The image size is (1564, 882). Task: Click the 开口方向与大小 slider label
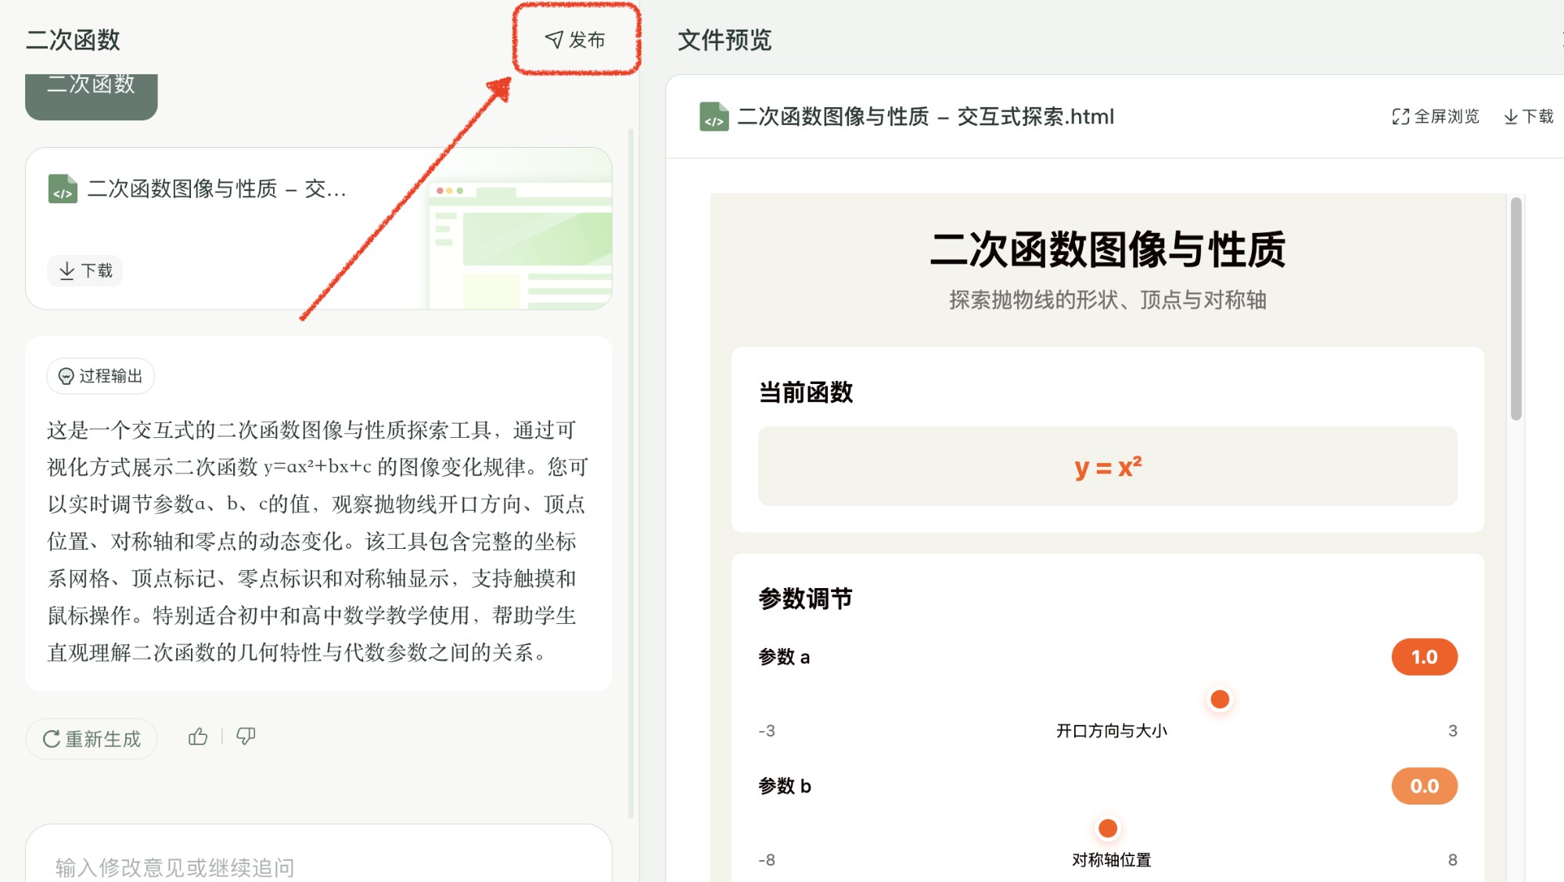pyautogui.click(x=1111, y=731)
